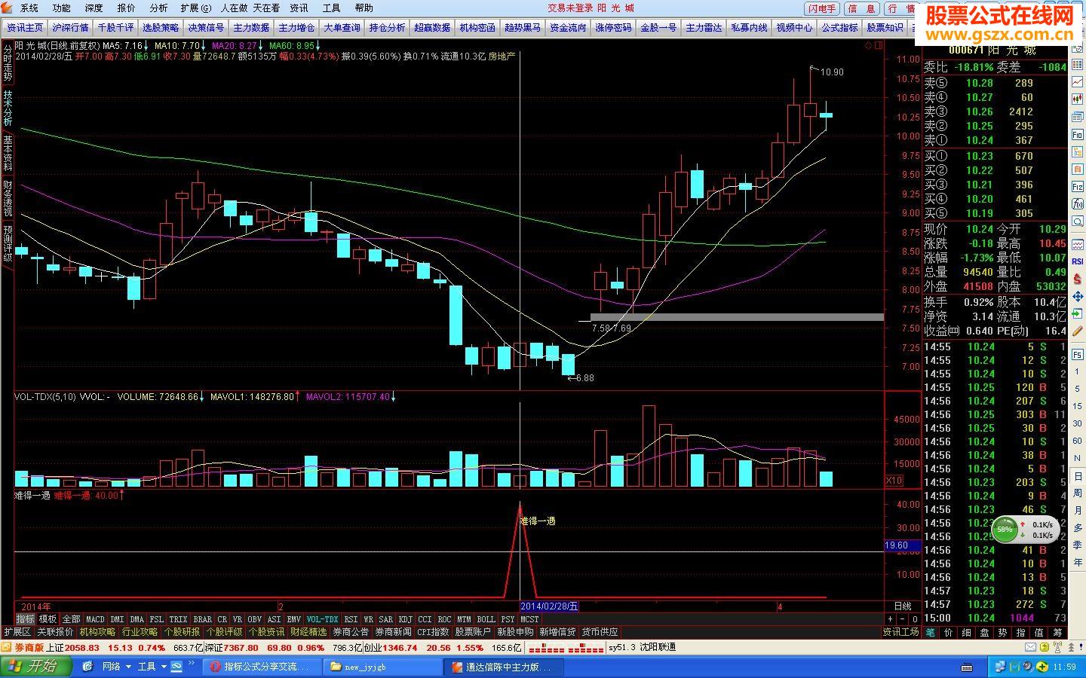1086x678 pixels.
Task: Open the magnifier search icon in sidebar
Action: tap(1078, 221)
